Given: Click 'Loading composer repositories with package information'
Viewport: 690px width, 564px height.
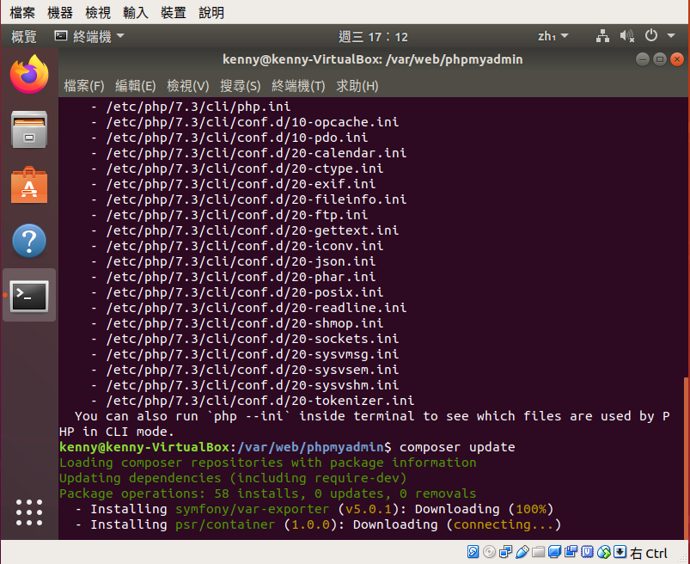Looking at the screenshot, I should 268,463.
